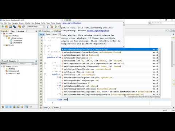The width and height of the screenshot is (175, 131).
Task: Click the Open Project toolbar icon
Action: [11, 27]
